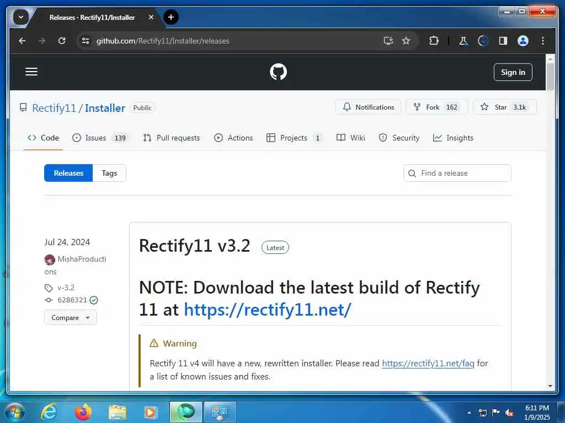The height and width of the screenshot is (423, 565).
Task: Open the rectify11.net/faq link
Action: click(x=428, y=364)
